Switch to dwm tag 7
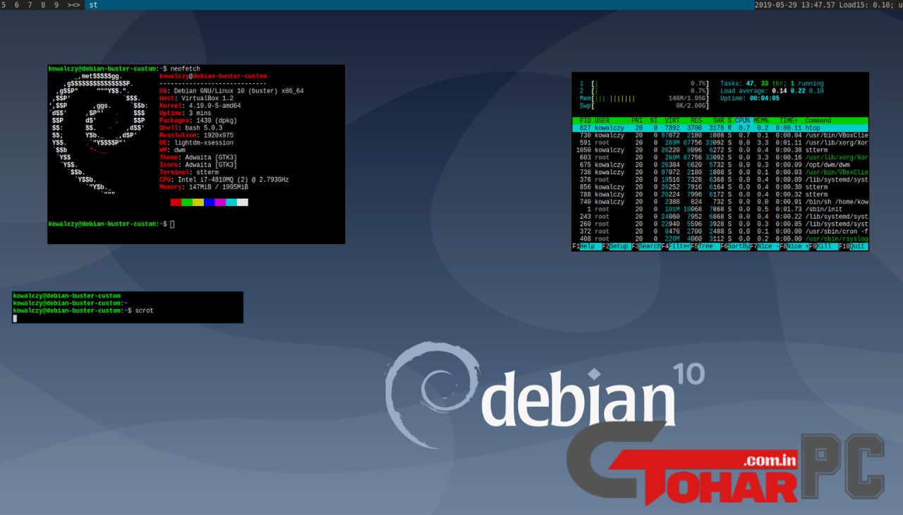Image resolution: width=903 pixels, height=515 pixels. [x=30, y=5]
